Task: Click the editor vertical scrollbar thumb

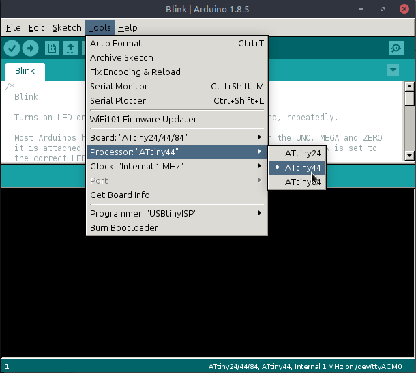Action: click(409, 98)
